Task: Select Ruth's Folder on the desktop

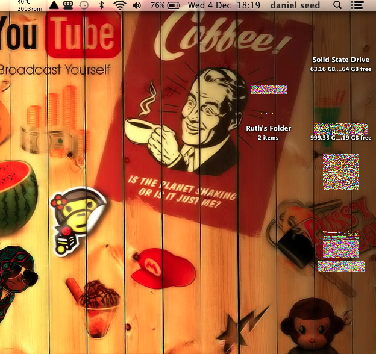Action: (x=269, y=128)
